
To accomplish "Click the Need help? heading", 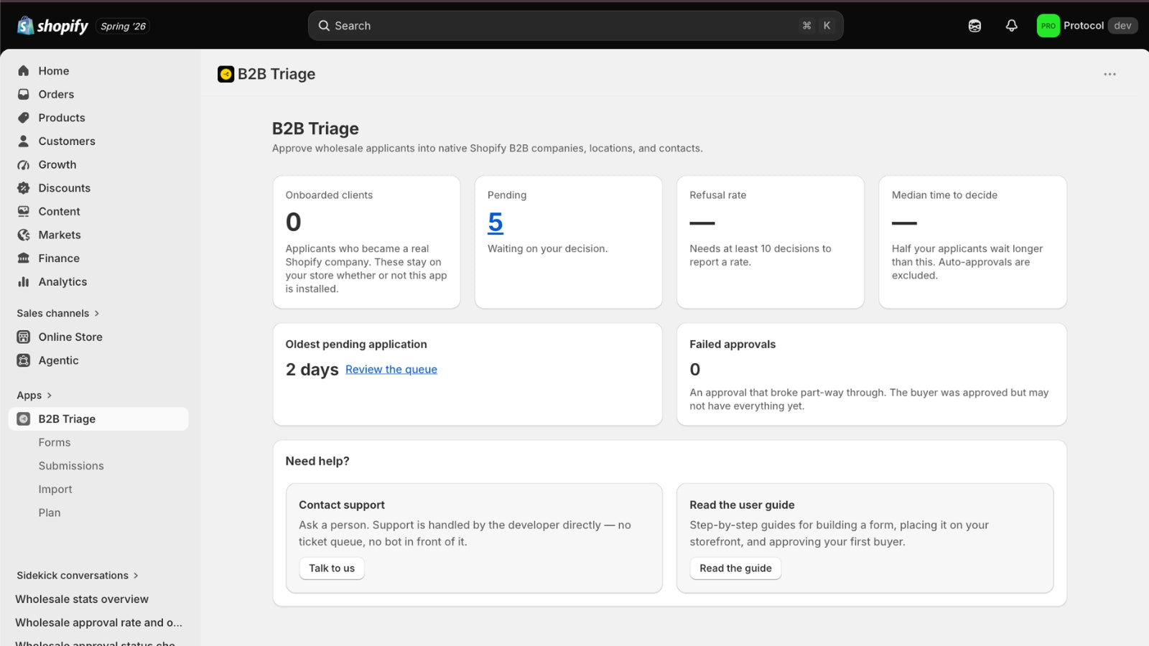I will 317,462.
